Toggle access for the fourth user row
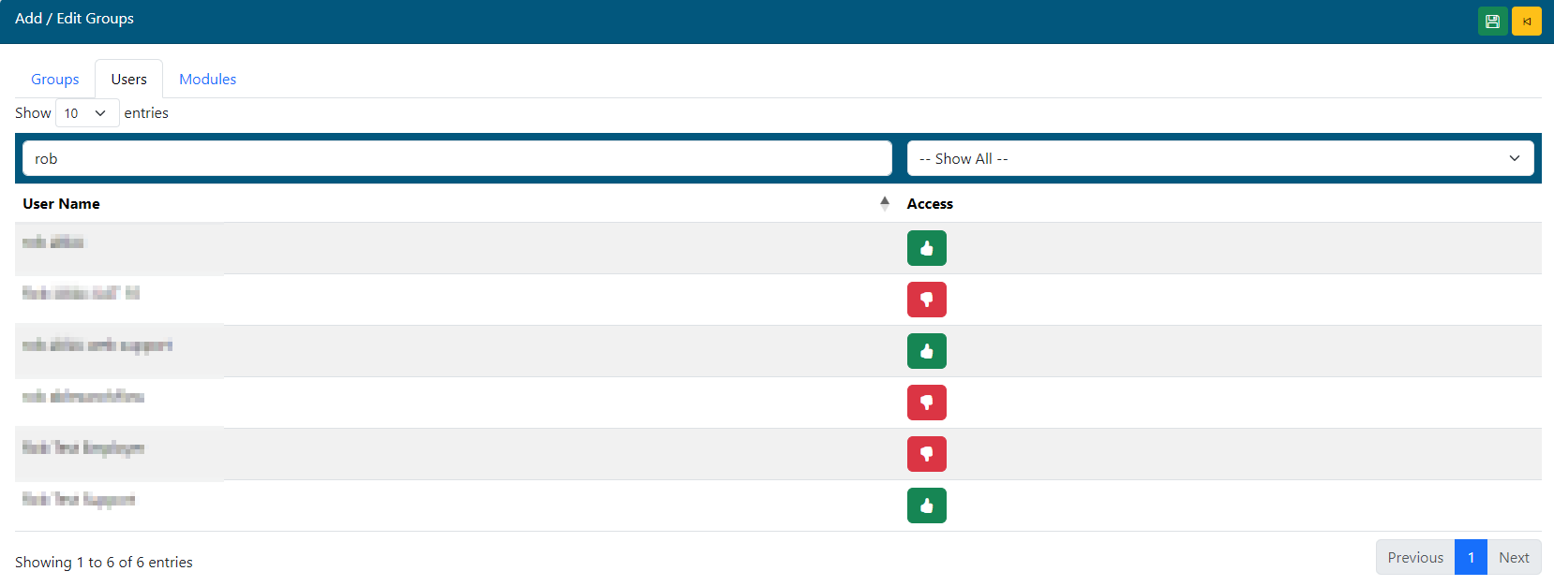This screenshot has height=586, width=1554. click(x=926, y=403)
